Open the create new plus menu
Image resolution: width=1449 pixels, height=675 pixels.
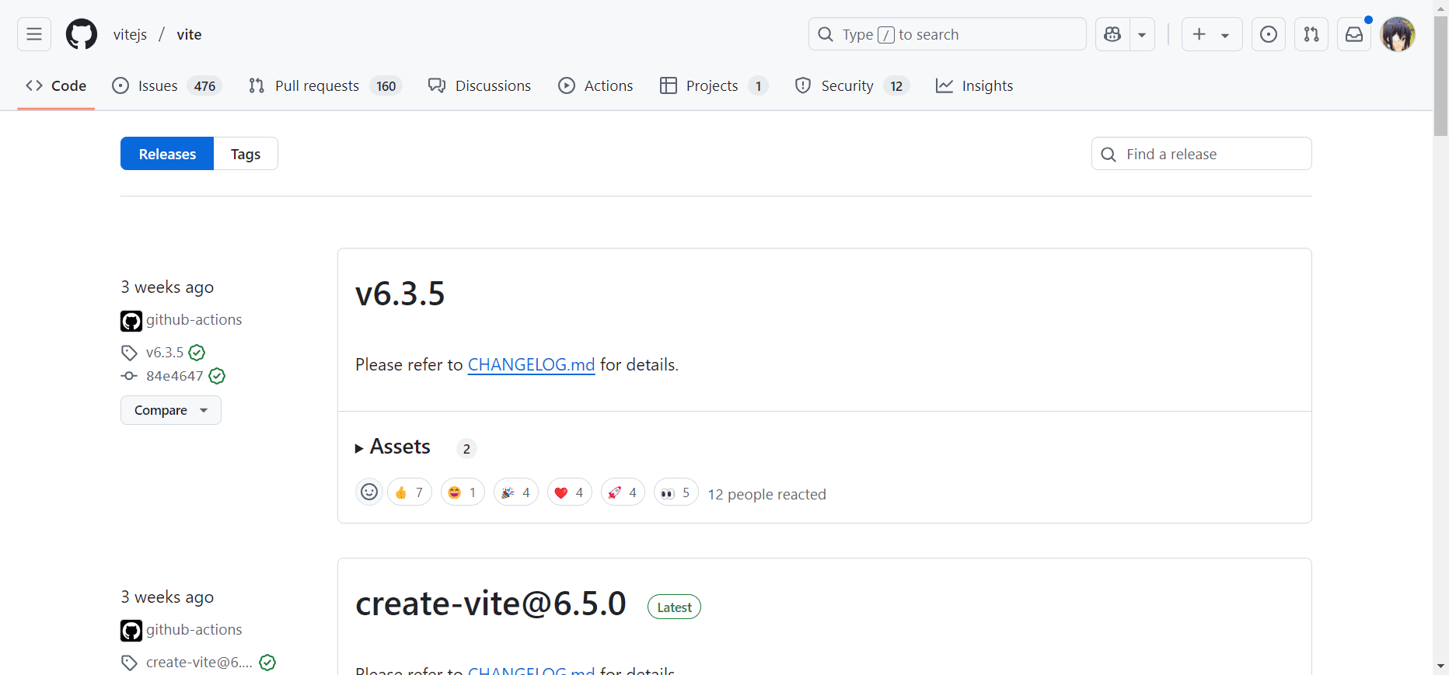coord(1212,34)
